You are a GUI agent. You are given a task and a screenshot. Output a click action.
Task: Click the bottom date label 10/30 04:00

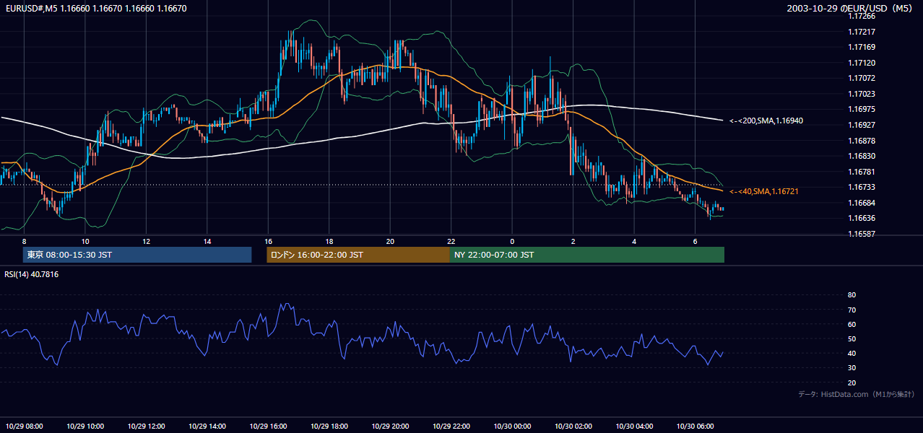click(634, 426)
